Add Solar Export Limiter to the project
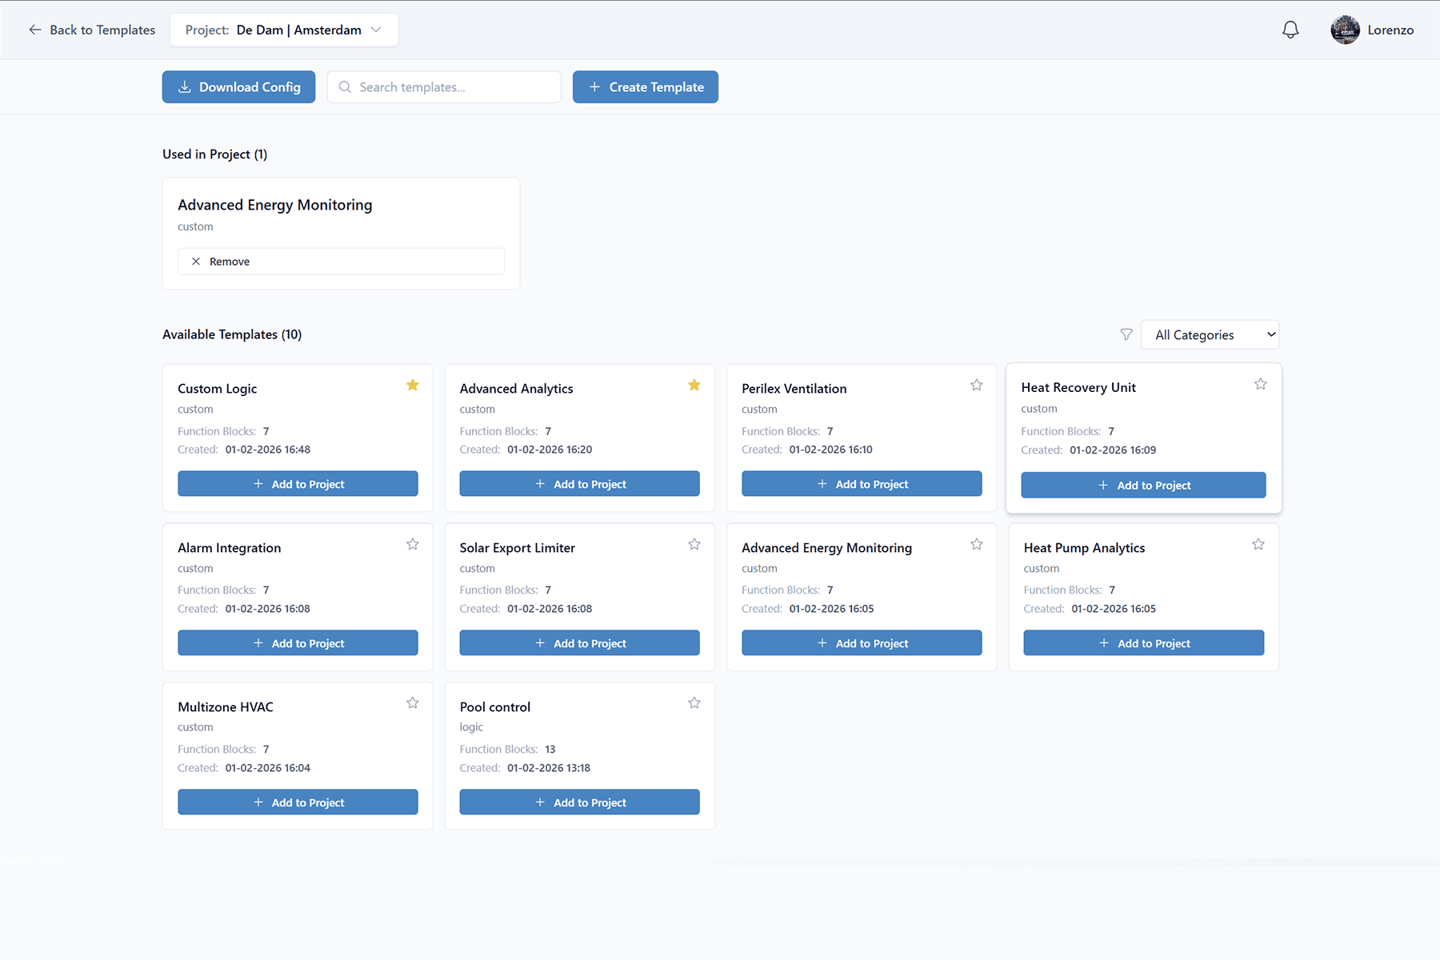1440x960 pixels. (579, 642)
